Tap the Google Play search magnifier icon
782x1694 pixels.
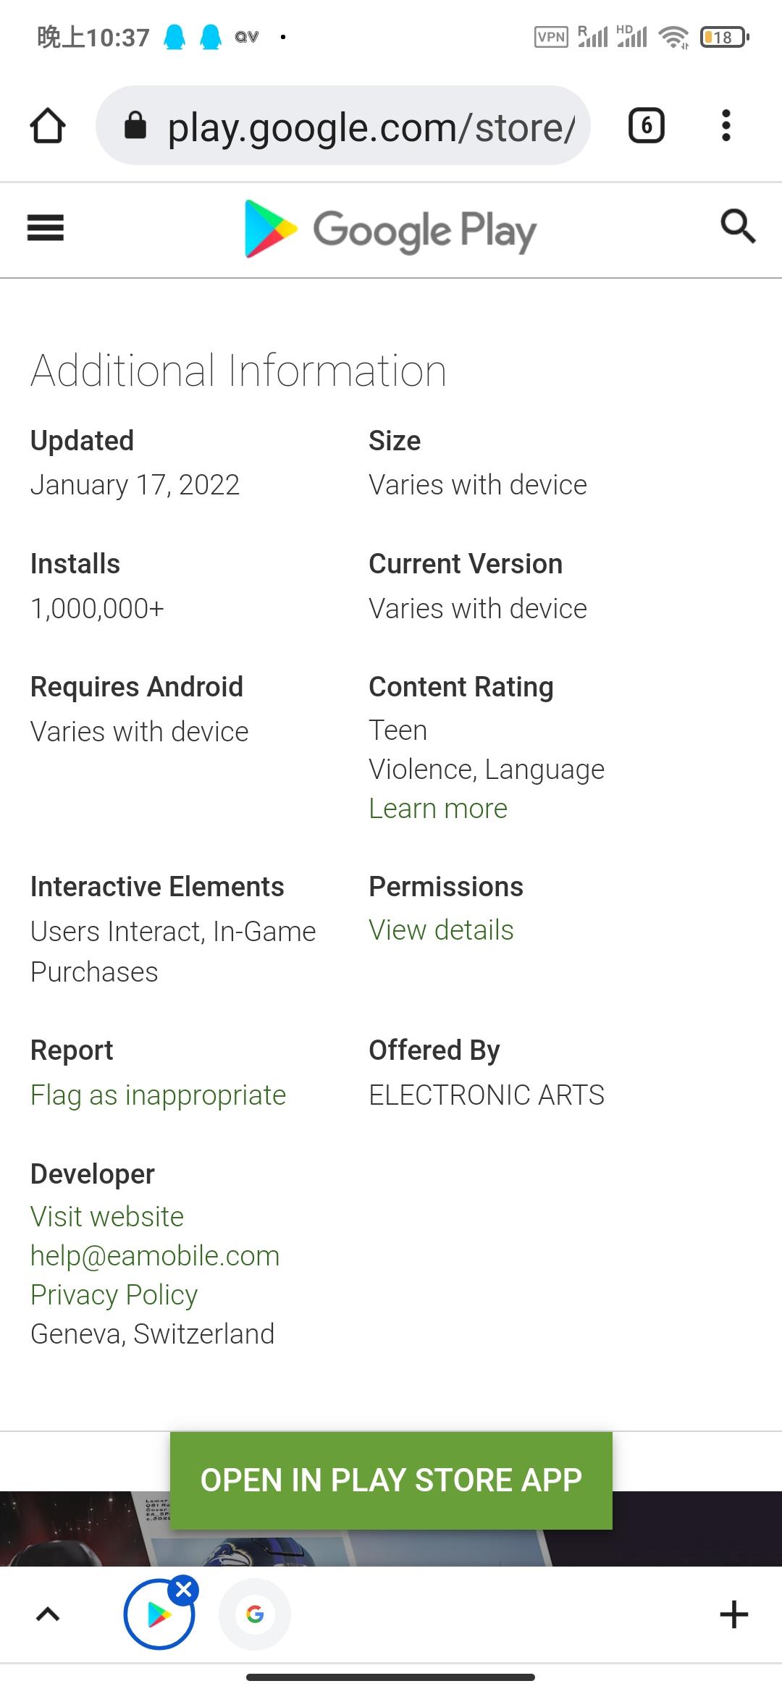[737, 227]
